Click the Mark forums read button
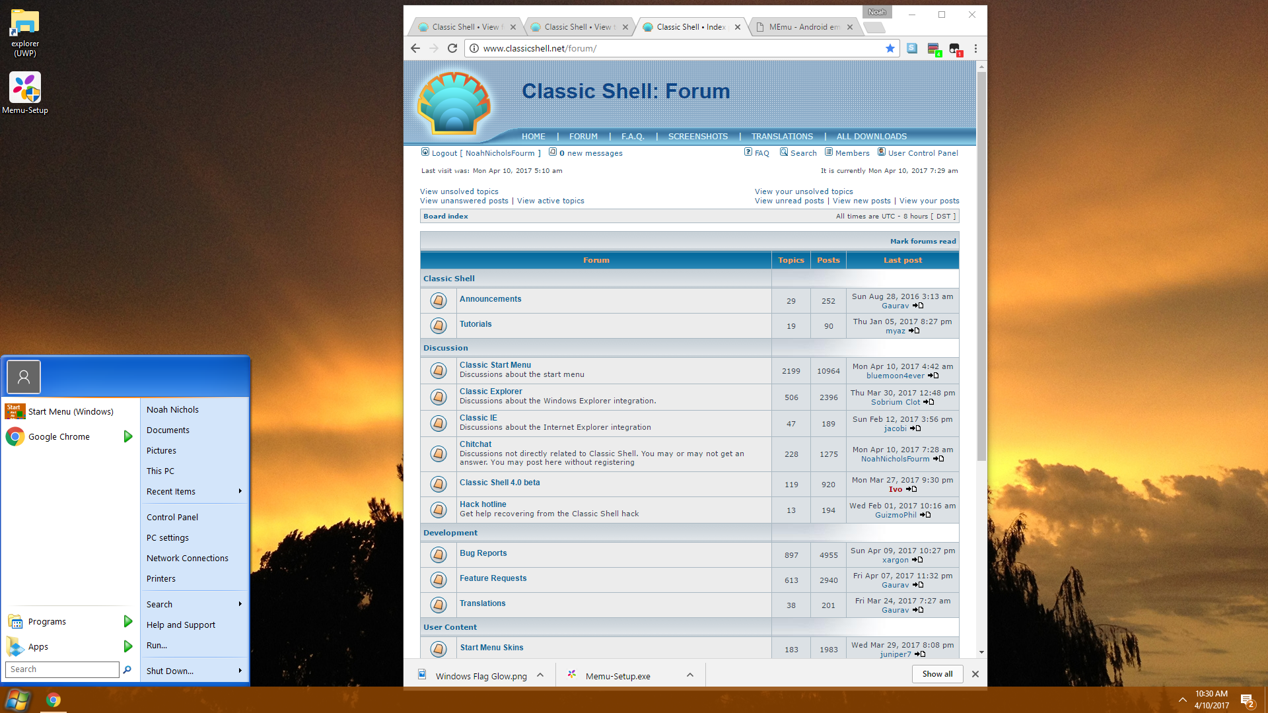The width and height of the screenshot is (1268, 713). tap(922, 241)
